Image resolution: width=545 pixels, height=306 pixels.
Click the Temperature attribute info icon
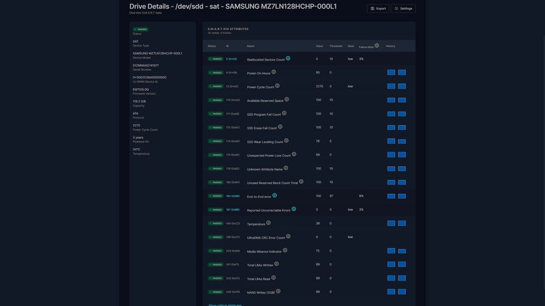[x=269, y=223]
